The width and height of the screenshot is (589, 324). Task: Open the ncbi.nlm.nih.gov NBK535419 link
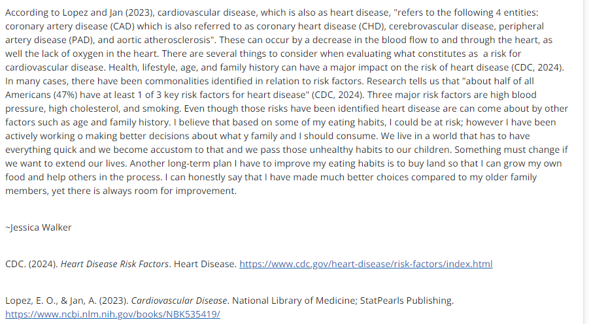[112, 314]
